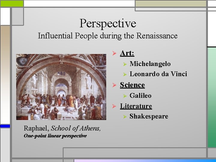
Task: Click the 'Leonardo da Vinci' bullet text
Action: (x=158, y=74)
